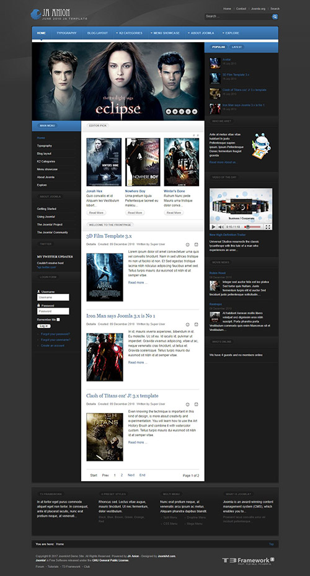This screenshot has width=310, height=576.
Task: Click Home in the blue navigation bar
Action: tap(41, 33)
